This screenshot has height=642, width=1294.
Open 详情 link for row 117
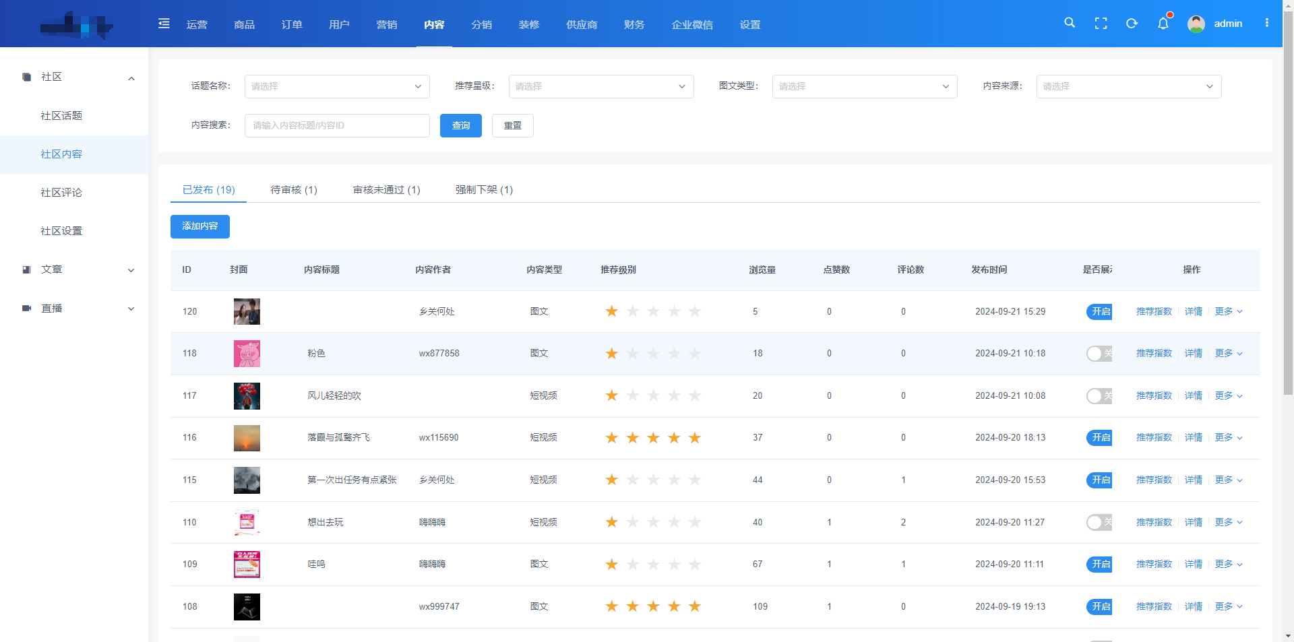[1194, 395]
